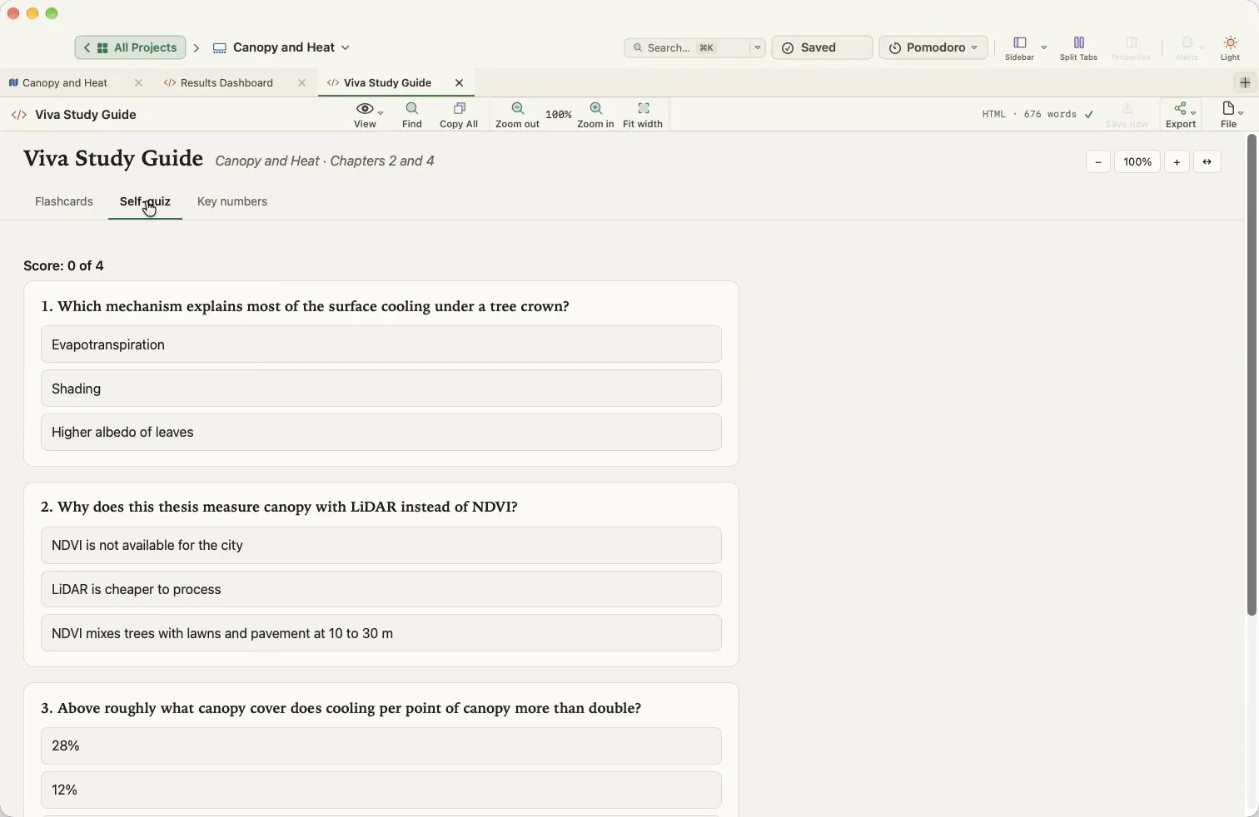The width and height of the screenshot is (1259, 817).
Task: Close the Viva Study Guide tab
Action: coord(459,83)
